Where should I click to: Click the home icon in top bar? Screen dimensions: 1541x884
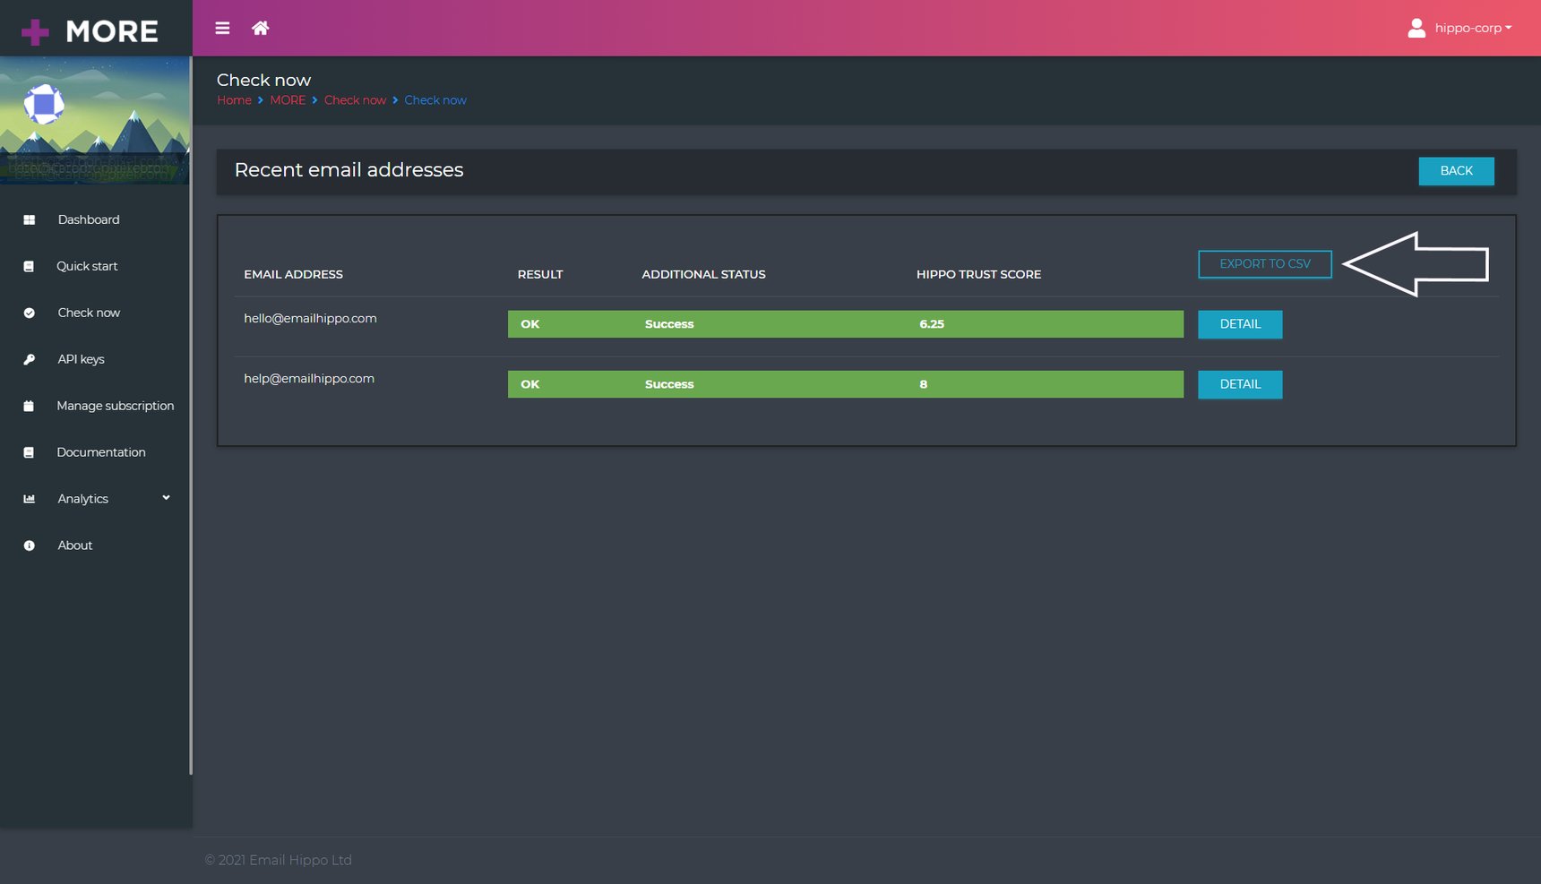tap(260, 29)
